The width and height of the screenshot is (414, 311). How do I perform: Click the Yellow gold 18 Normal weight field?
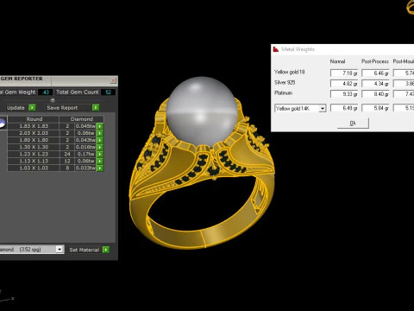point(344,73)
